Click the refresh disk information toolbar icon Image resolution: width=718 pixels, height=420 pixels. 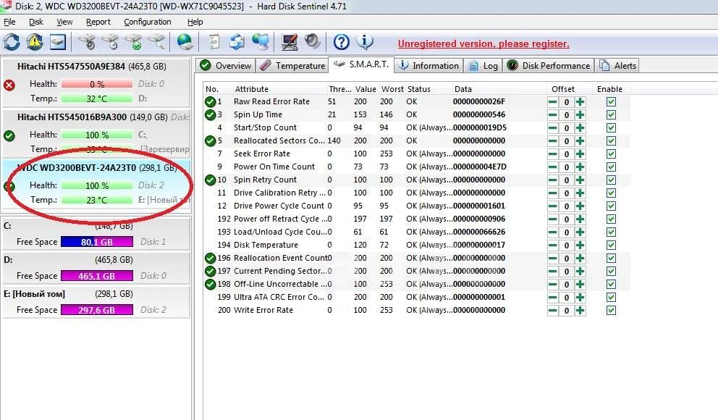12,42
